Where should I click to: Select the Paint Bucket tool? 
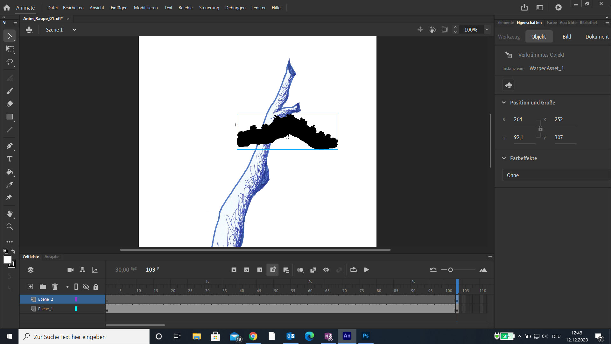coord(10,172)
